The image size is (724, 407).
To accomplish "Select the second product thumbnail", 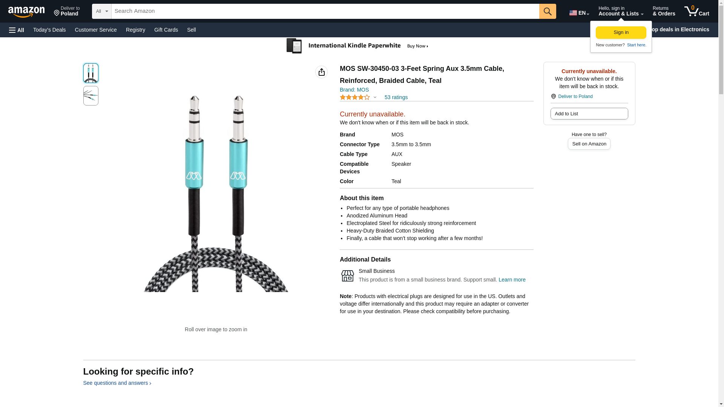I will [x=90, y=96].
